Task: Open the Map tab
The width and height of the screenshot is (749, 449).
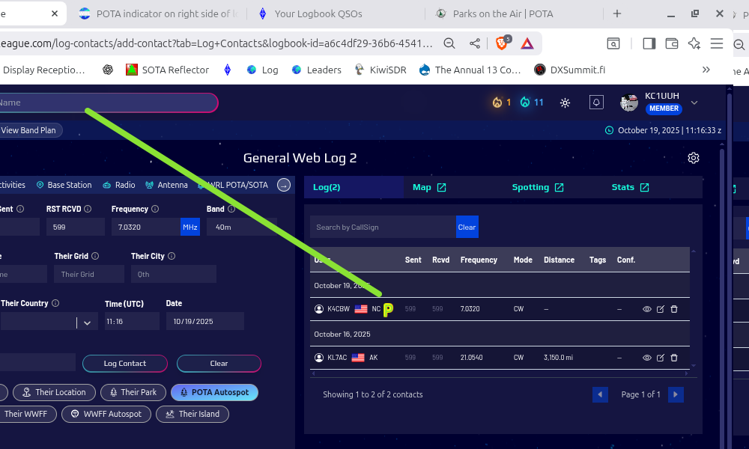Action: [429, 187]
